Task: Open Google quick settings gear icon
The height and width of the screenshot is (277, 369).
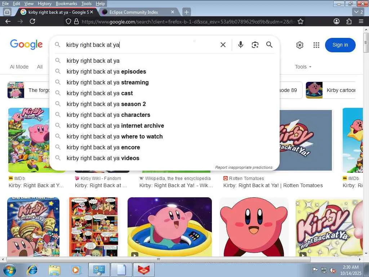Action: 299,45
